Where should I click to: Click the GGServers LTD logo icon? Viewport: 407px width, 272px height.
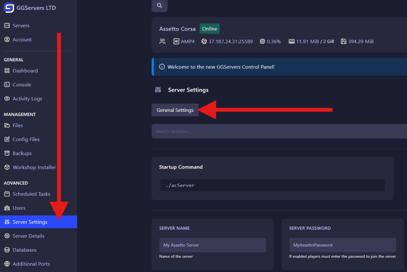(x=8, y=8)
